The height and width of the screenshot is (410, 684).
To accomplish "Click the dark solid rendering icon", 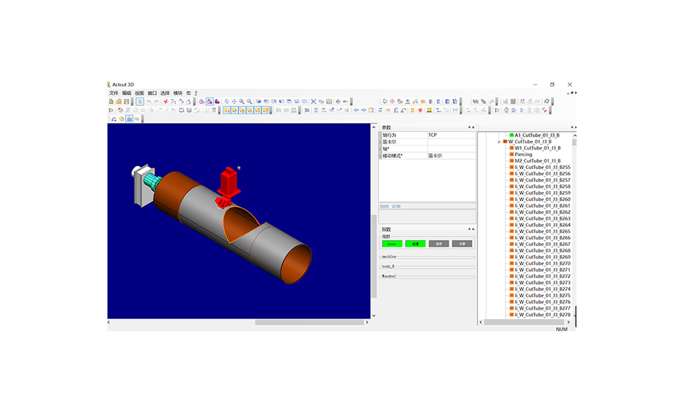I will 218,102.
